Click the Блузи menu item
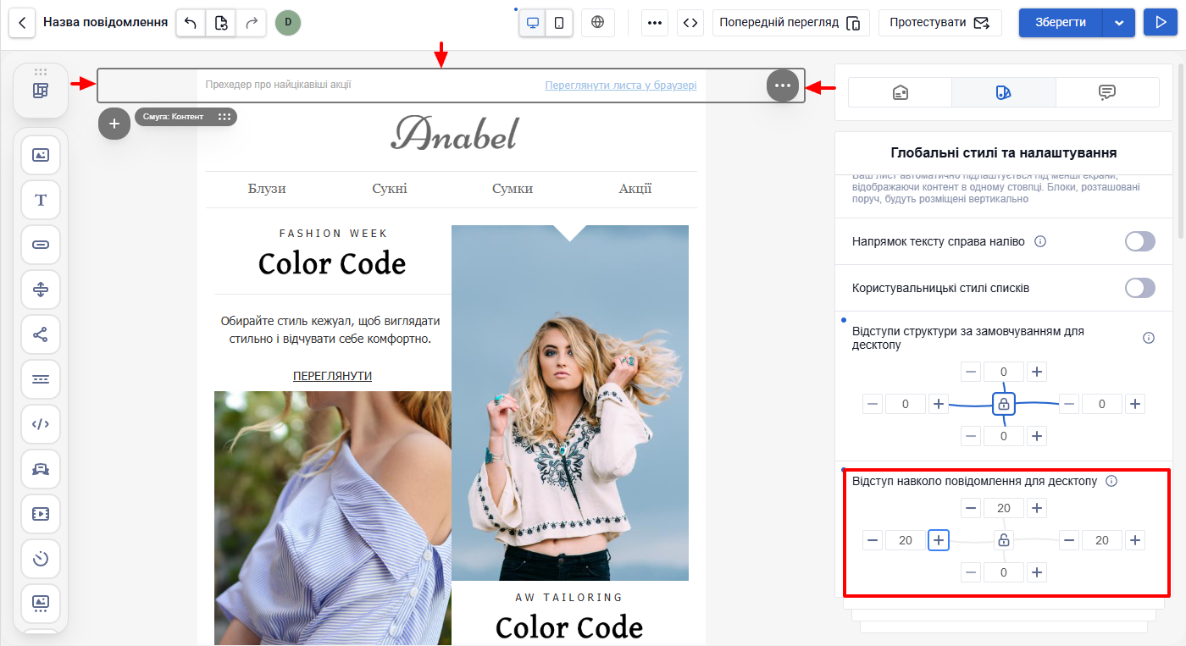 click(267, 189)
